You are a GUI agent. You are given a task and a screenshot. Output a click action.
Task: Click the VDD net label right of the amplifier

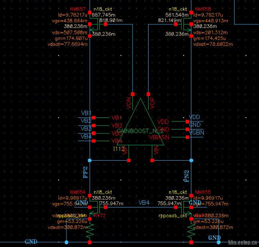pyautogui.click(x=195, y=117)
